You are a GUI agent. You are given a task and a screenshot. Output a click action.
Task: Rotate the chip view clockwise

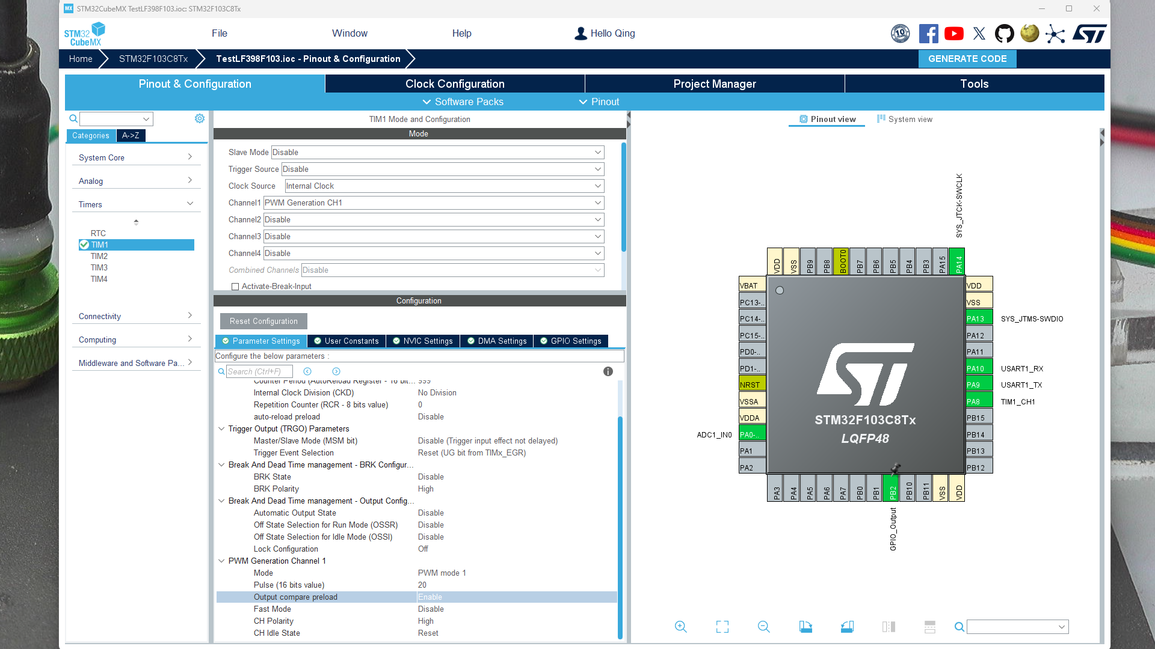805,627
